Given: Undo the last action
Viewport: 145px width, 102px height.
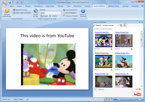Looking at the screenshot, I should click(x=13, y=2).
